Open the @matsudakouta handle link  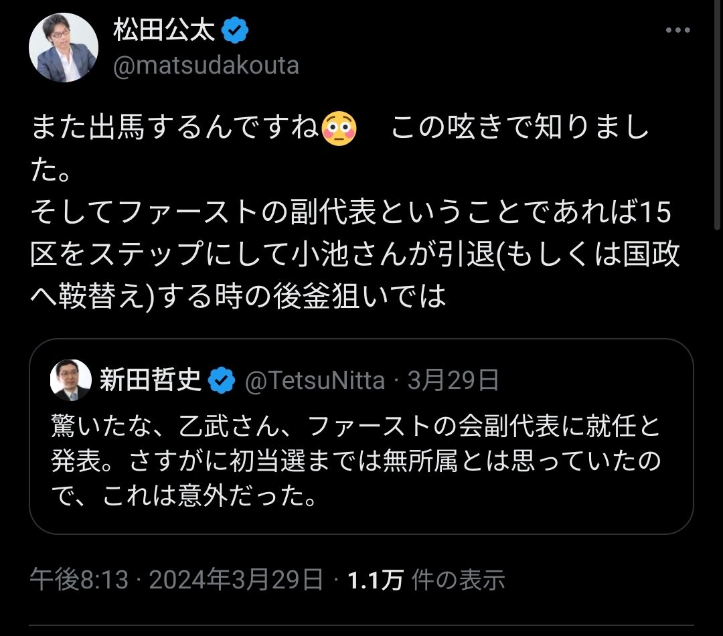click(x=206, y=66)
